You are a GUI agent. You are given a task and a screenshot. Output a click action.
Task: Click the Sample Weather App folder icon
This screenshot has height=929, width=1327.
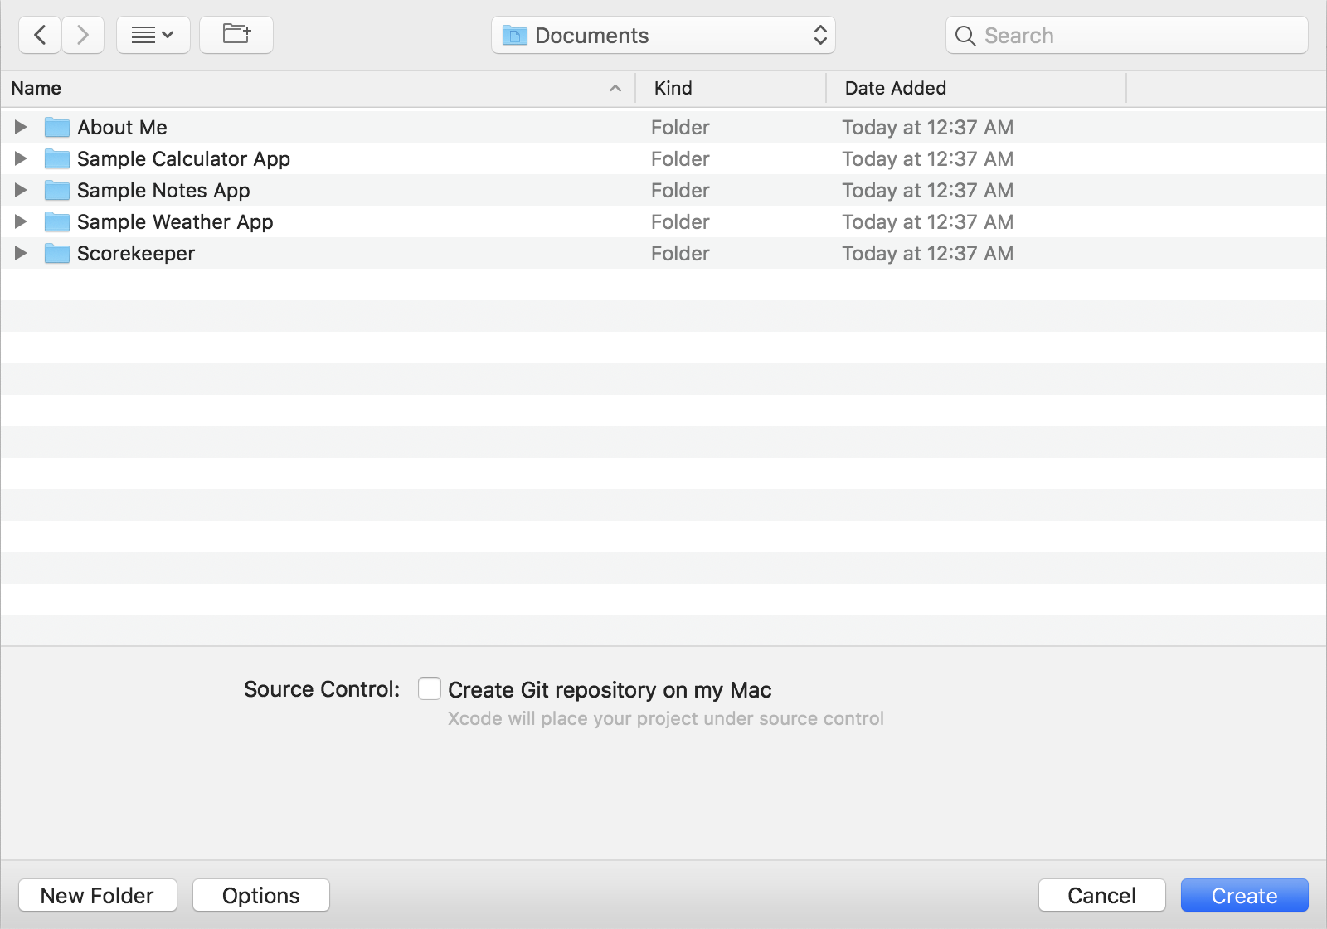point(57,221)
